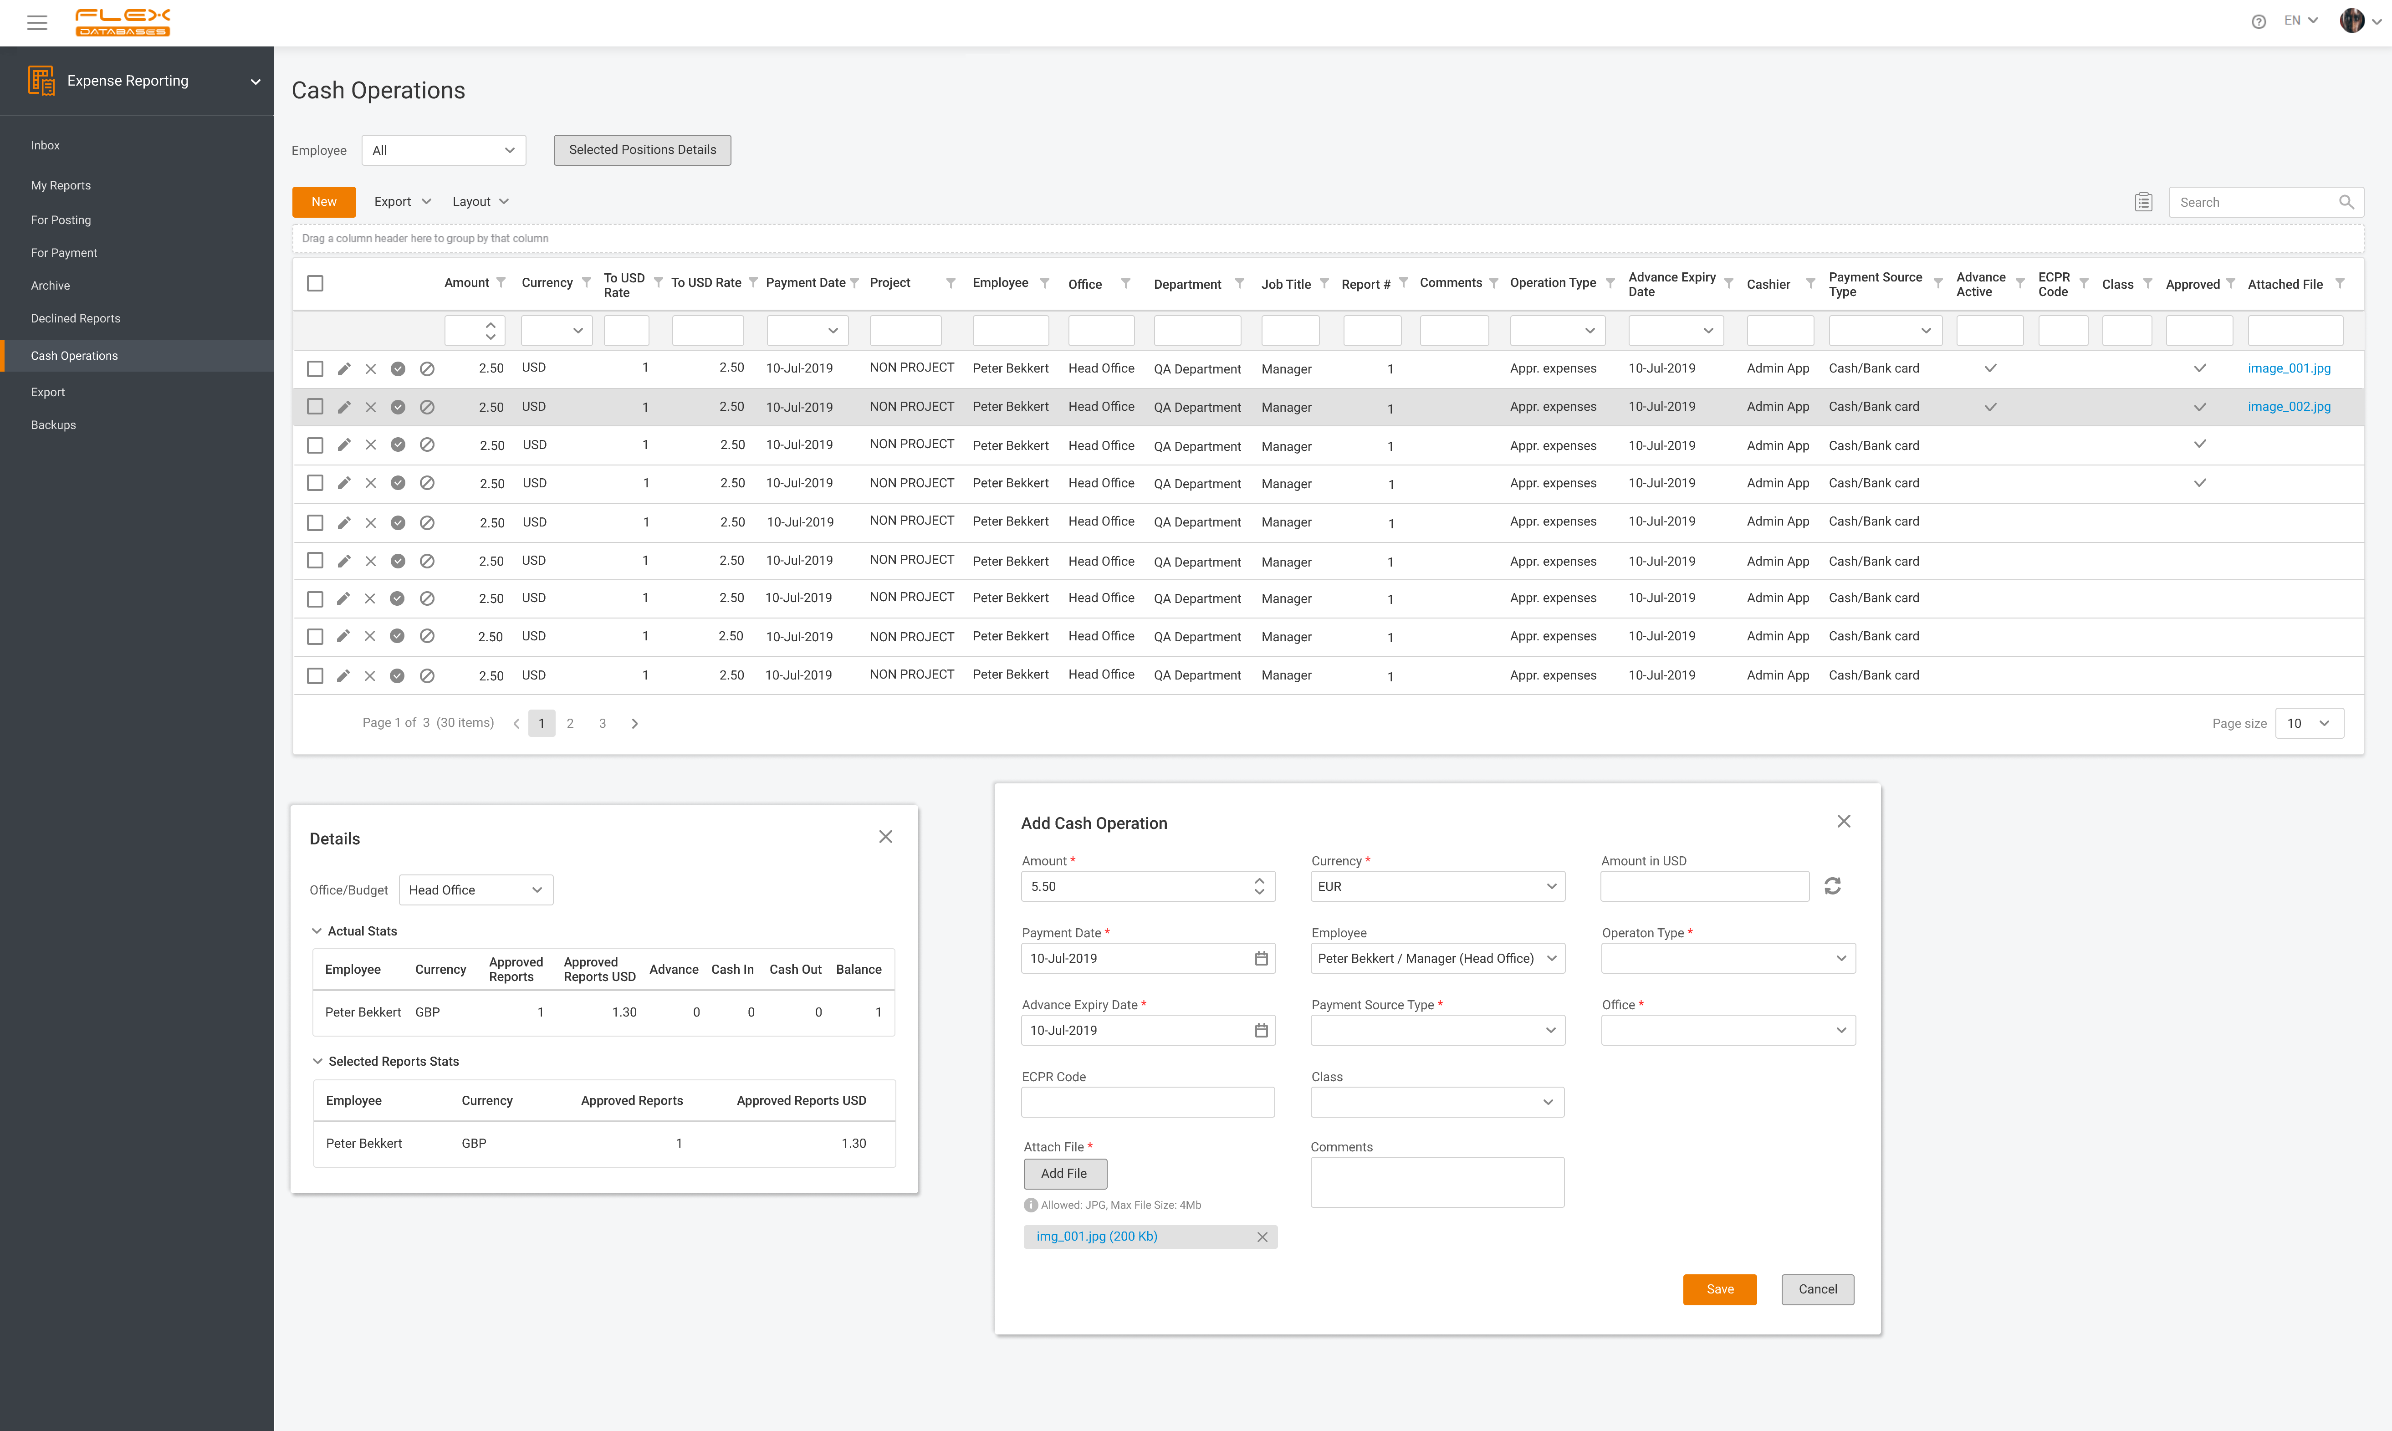Collapse the Actual Stats section
The image size is (2392, 1431).
coord(316,931)
